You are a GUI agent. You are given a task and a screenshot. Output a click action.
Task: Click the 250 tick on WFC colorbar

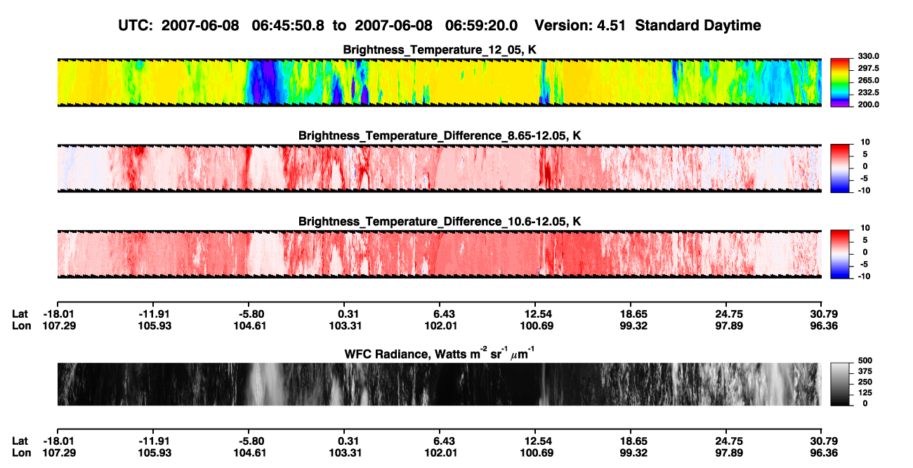click(x=865, y=382)
